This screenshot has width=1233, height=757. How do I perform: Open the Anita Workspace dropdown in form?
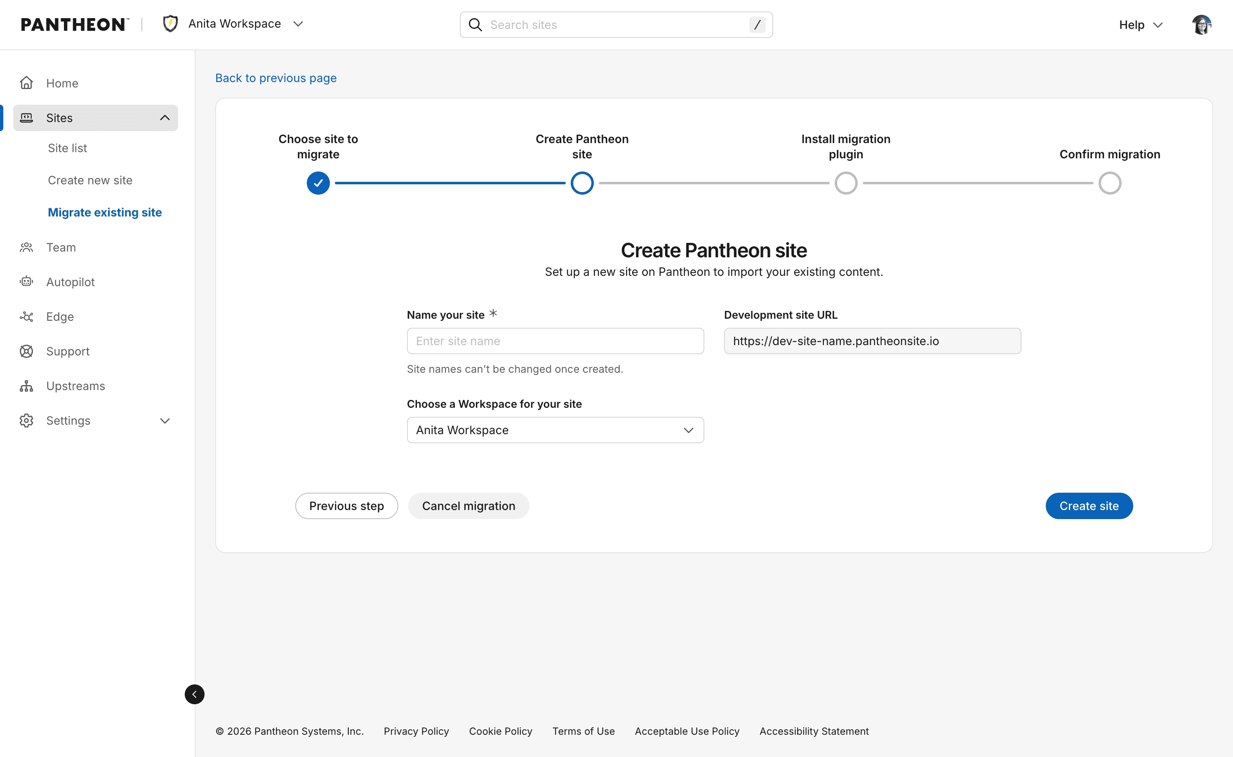click(555, 430)
